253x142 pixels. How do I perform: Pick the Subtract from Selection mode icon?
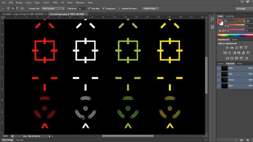pos(17,8)
